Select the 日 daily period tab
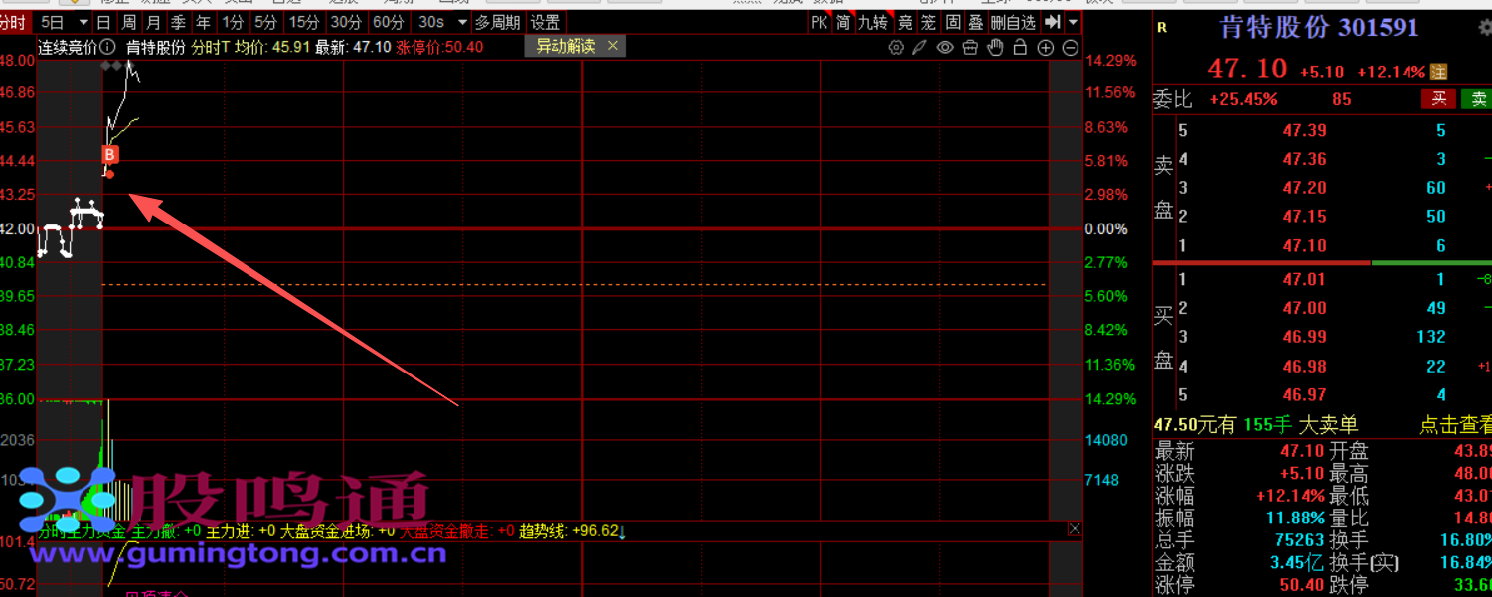Viewport: 1492px width, 597px height. (103, 22)
